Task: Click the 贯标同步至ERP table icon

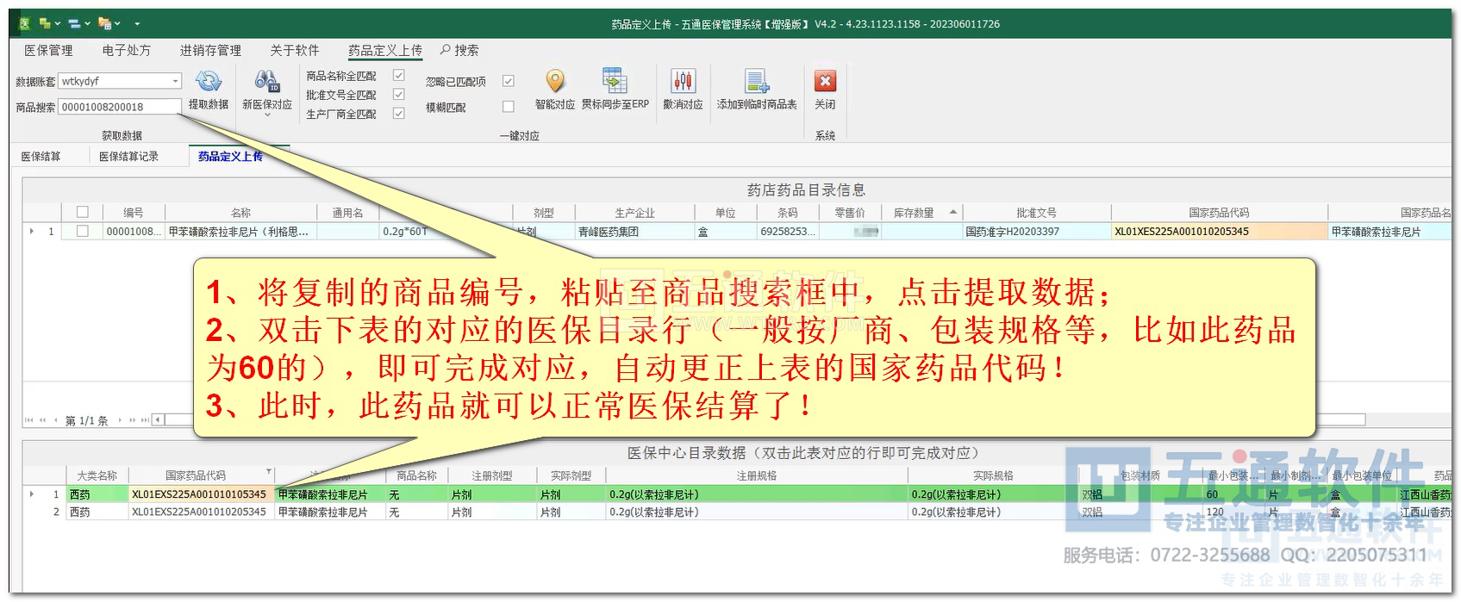Action: click(615, 81)
